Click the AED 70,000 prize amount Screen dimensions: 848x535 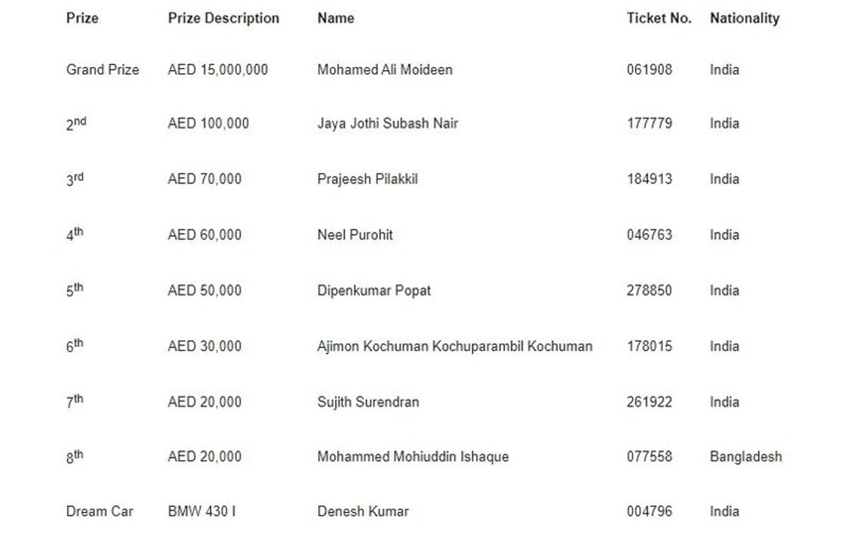pyautogui.click(x=204, y=179)
